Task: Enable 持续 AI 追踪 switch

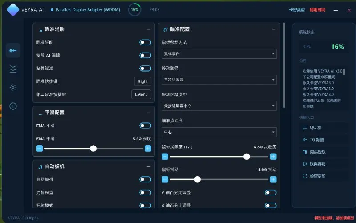Action: tap(146, 55)
